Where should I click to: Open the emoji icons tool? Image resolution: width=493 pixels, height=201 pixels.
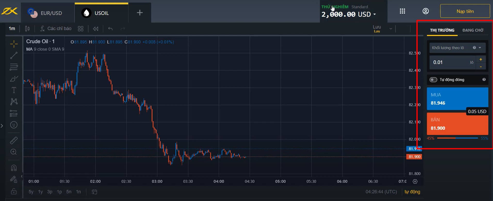click(14, 125)
